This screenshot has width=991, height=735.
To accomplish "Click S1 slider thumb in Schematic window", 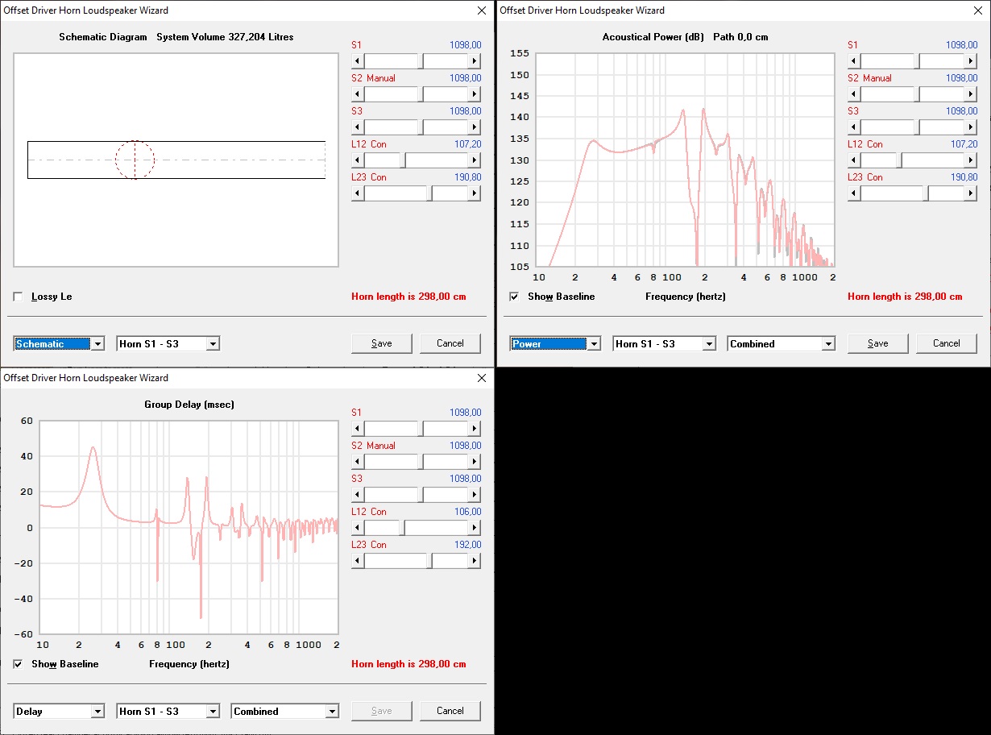I will click(421, 61).
